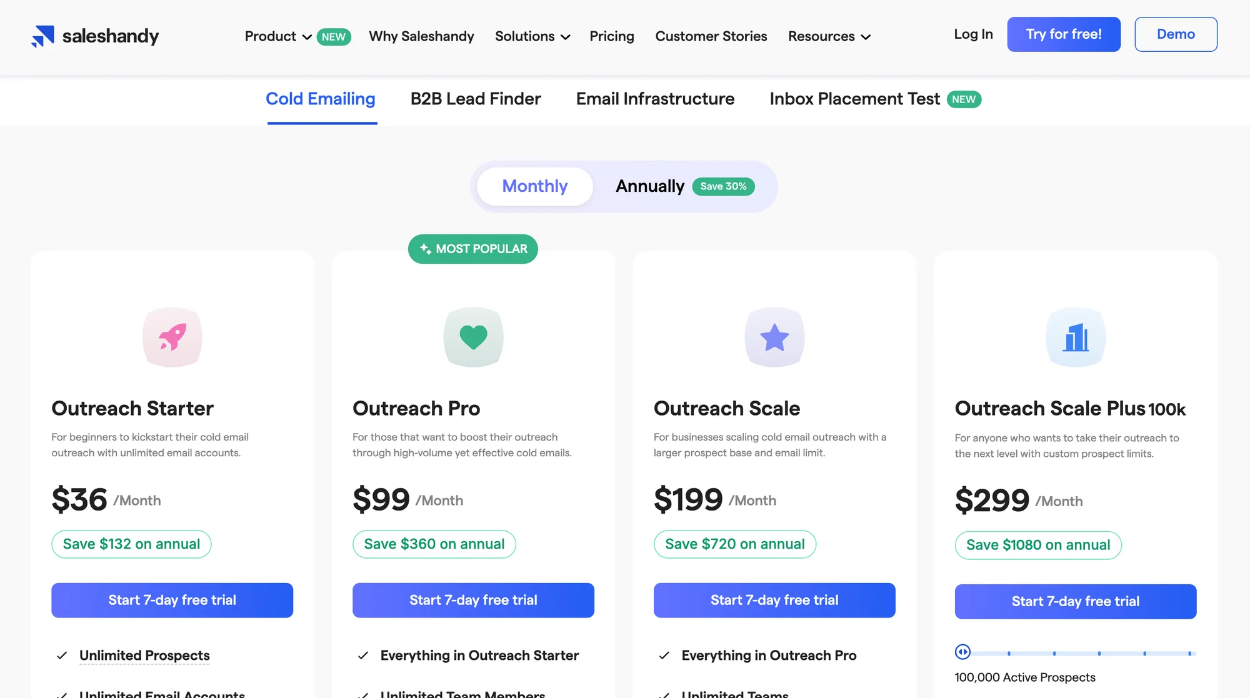
Task: Click Everything in Outreach Starter text
Action: pyautogui.click(x=479, y=656)
